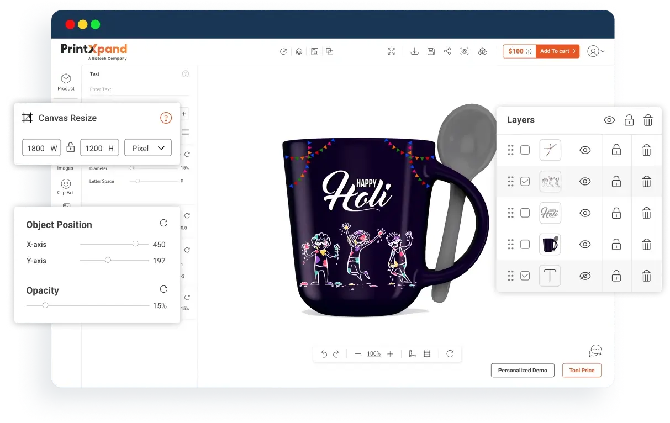The width and height of the screenshot is (670, 423).
Task: Click the undo arrow in bottom toolbar
Action: coord(324,354)
